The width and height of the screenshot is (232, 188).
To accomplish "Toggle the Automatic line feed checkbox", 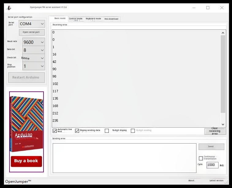I will [55, 131].
